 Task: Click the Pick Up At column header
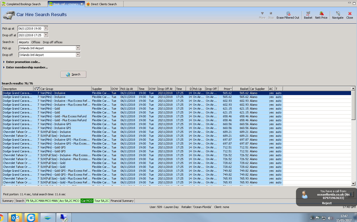129,89
